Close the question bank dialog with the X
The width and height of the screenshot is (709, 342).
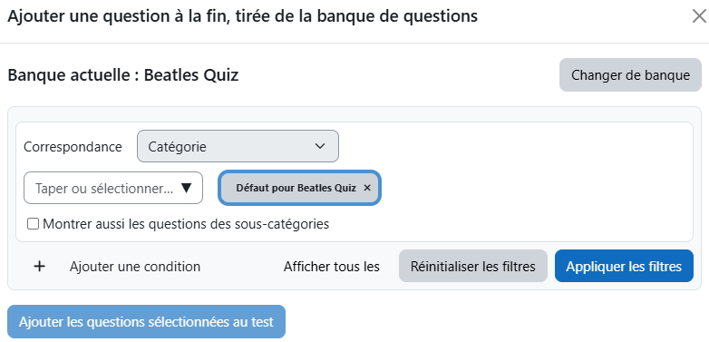(x=699, y=16)
